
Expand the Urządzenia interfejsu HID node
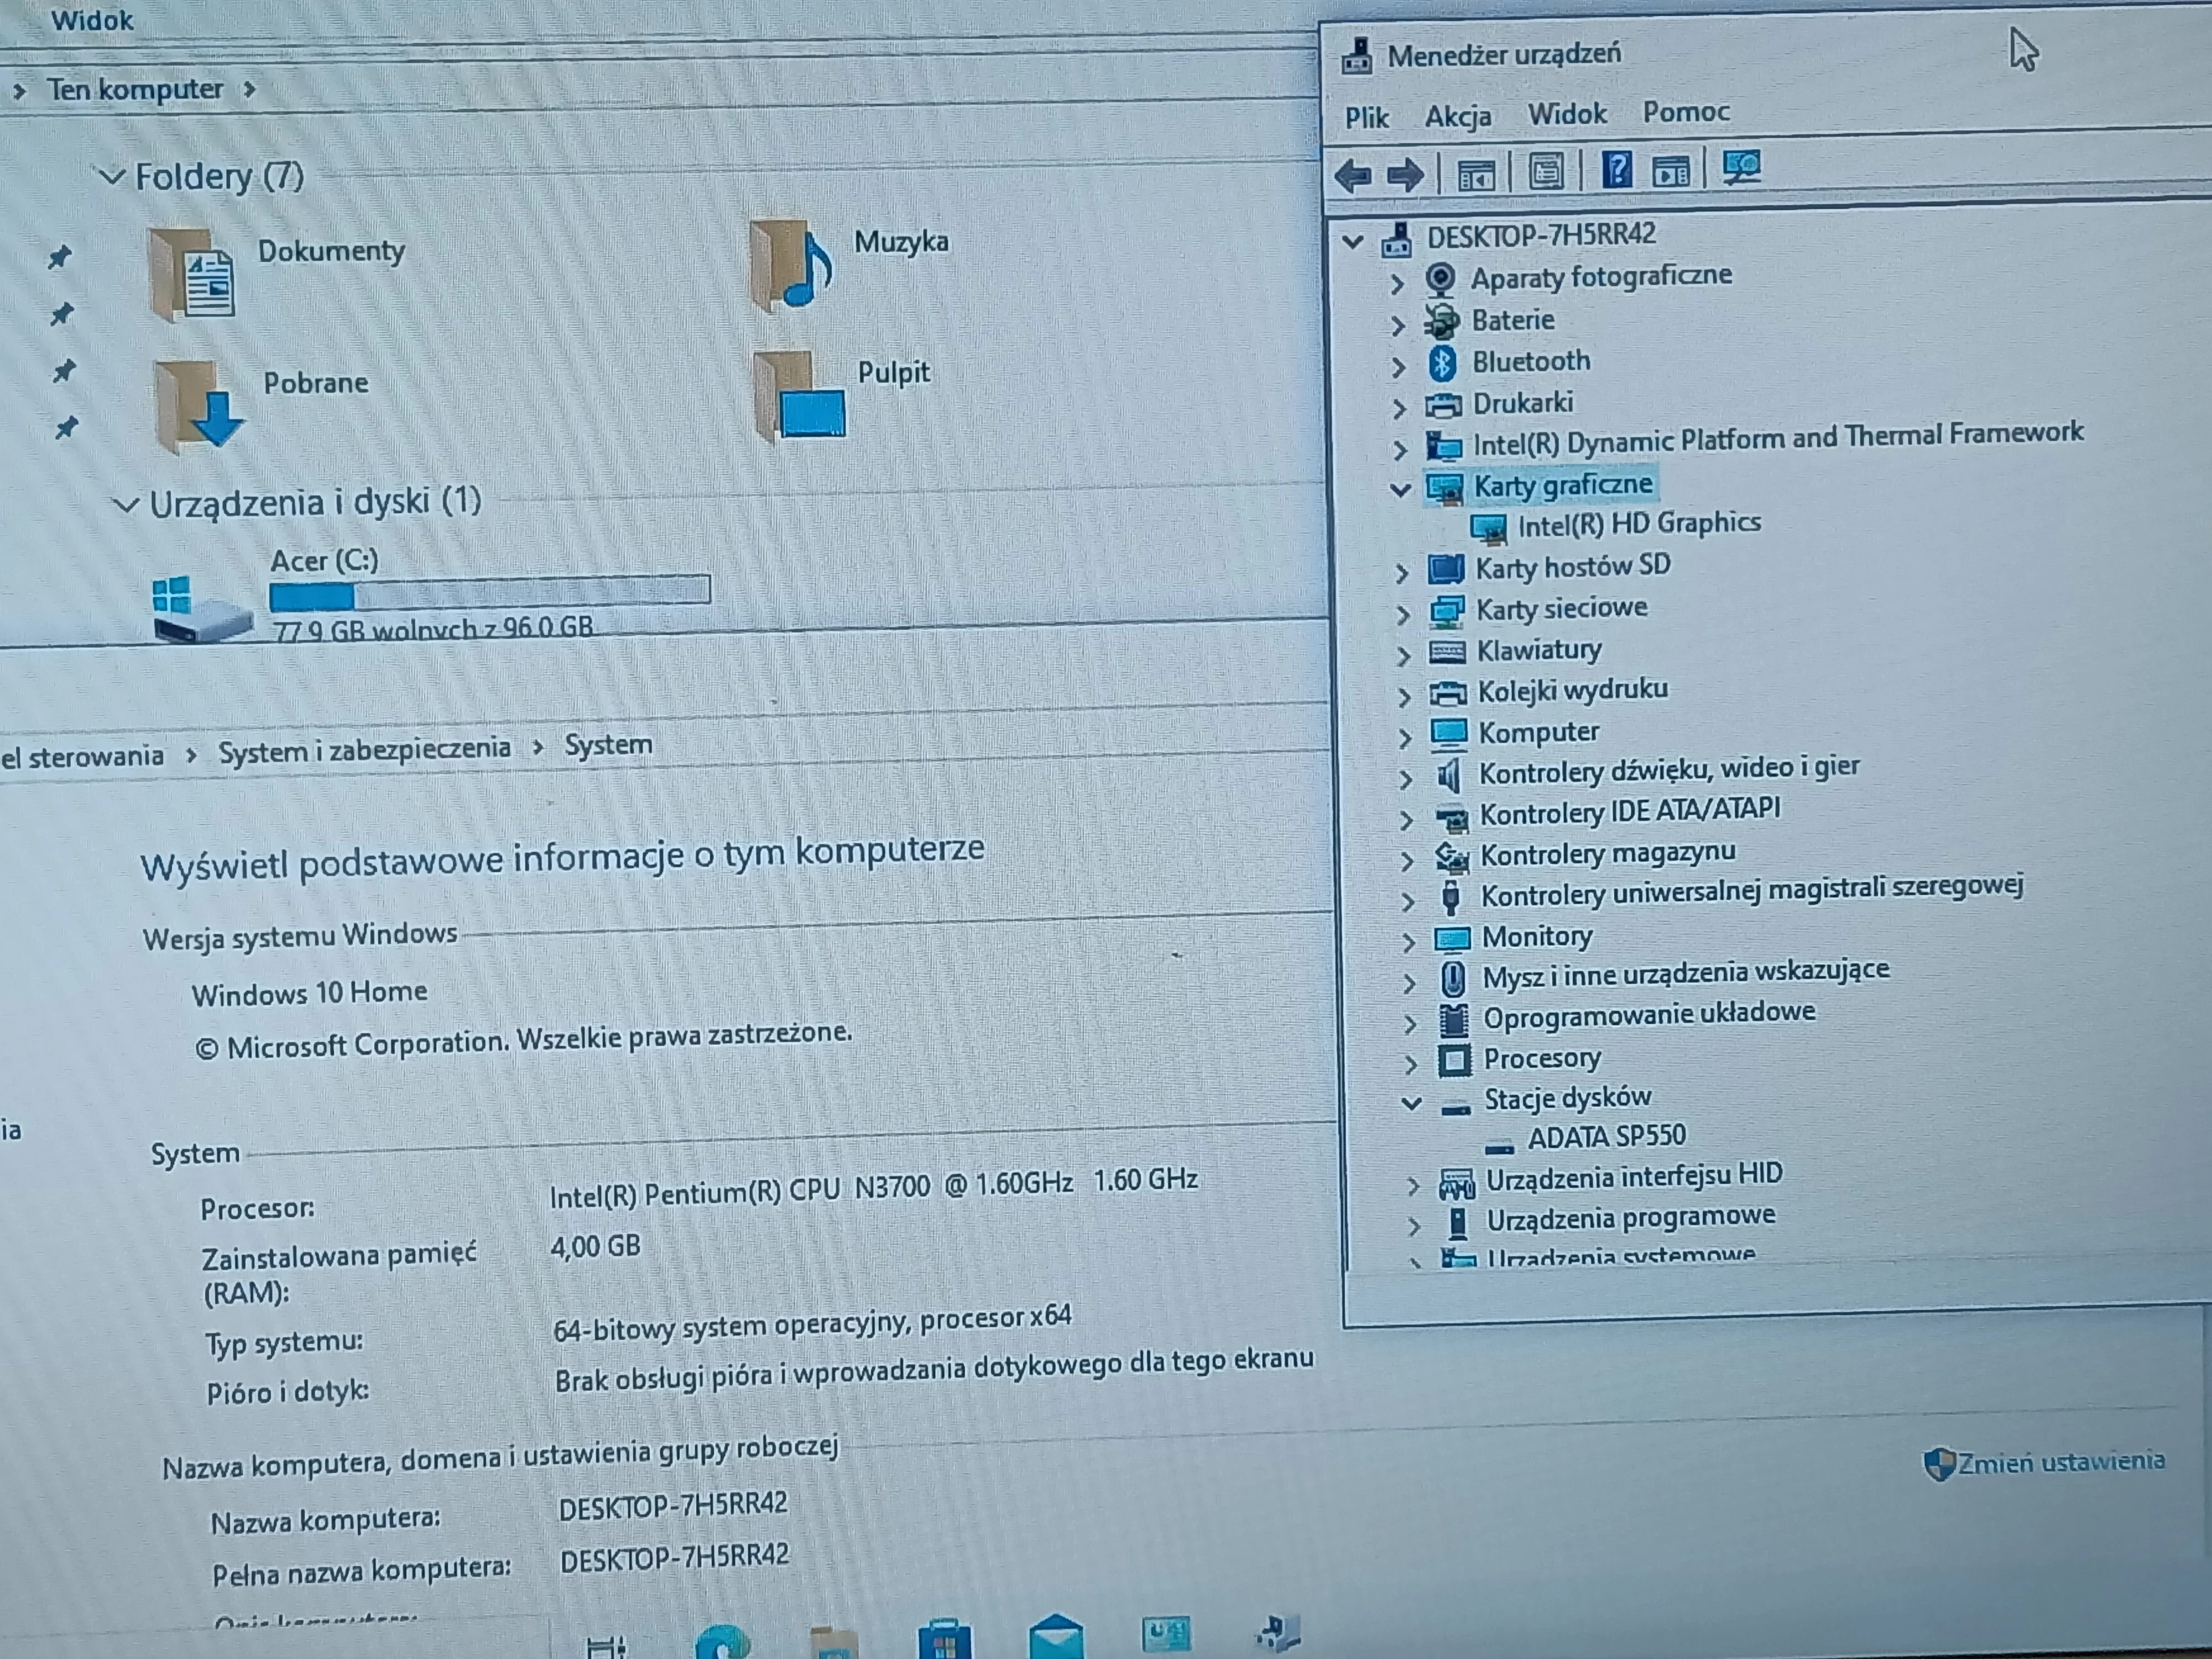coord(1412,1186)
